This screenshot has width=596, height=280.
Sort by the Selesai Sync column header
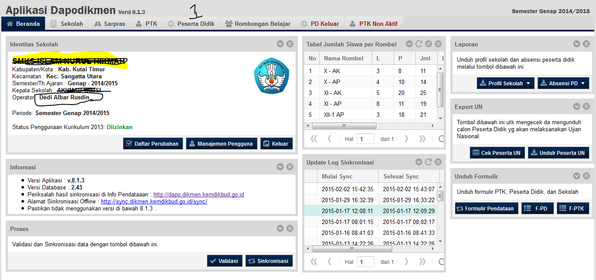tap(409, 176)
